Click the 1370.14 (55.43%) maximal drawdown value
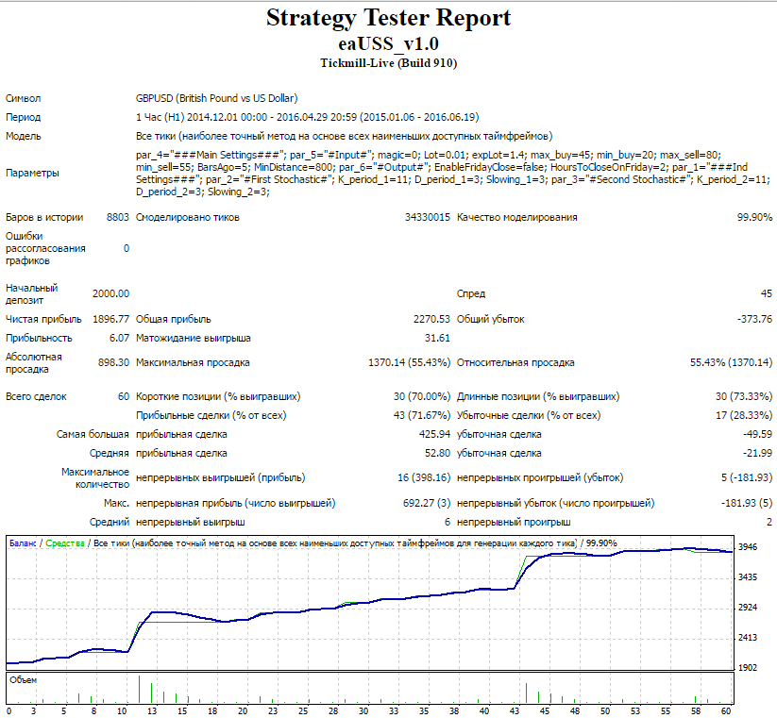This screenshot has height=718, width=777. click(x=409, y=362)
